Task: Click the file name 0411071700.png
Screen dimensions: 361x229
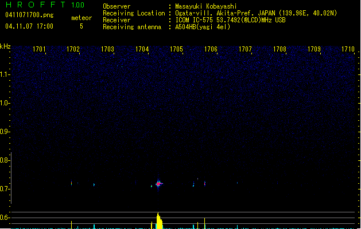Action: pyautogui.click(x=29, y=15)
